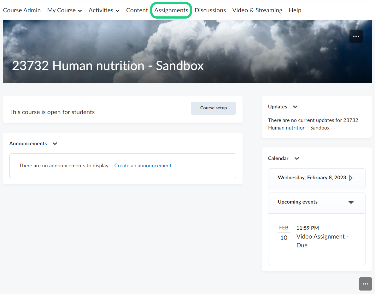The image size is (375, 294).
Task: Select Assignments in the navigation bar
Action: pyautogui.click(x=171, y=10)
